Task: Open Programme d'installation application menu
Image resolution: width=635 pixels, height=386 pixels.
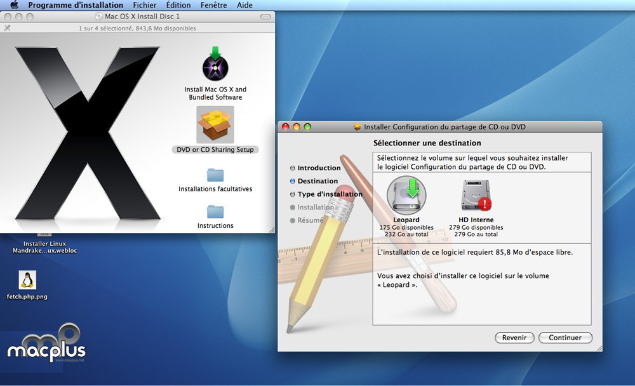Action: (76, 5)
